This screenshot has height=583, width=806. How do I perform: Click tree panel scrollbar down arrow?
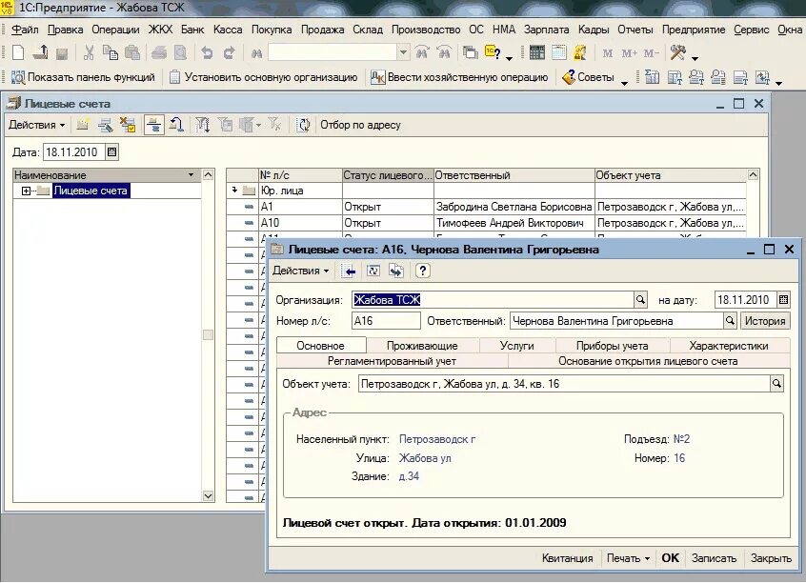[x=208, y=496]
